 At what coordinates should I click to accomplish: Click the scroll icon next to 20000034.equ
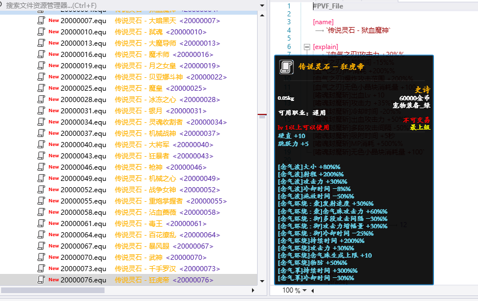coord(41,122)
